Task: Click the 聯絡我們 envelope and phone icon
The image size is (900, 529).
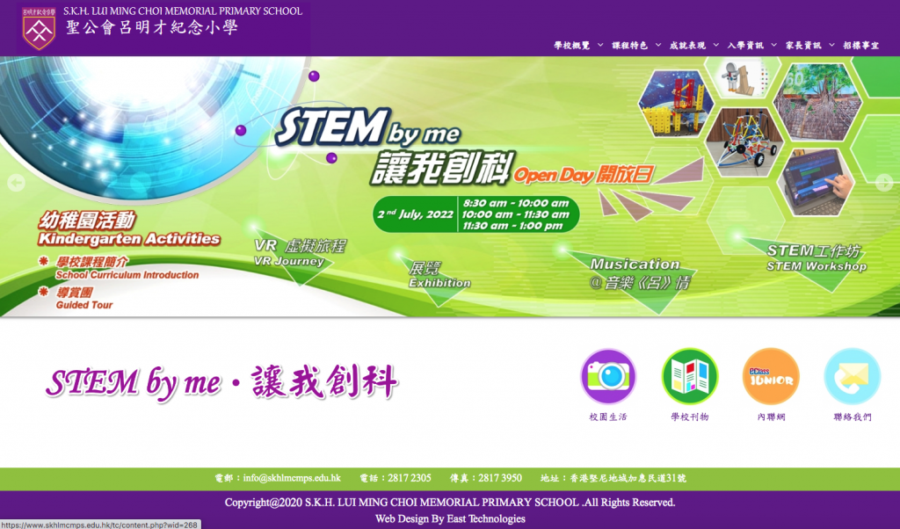Action: (852, 376)
